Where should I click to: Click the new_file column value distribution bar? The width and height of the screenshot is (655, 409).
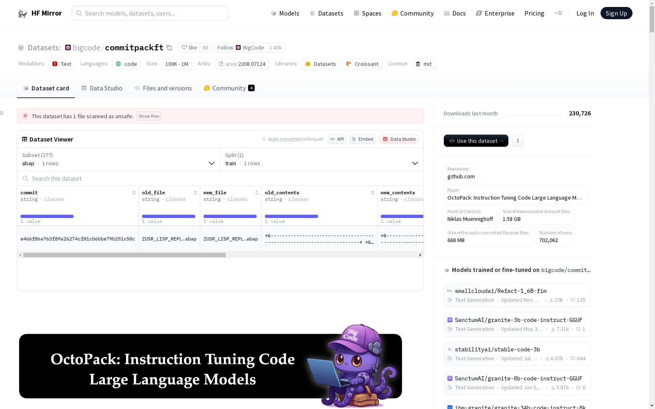point(230,216)
